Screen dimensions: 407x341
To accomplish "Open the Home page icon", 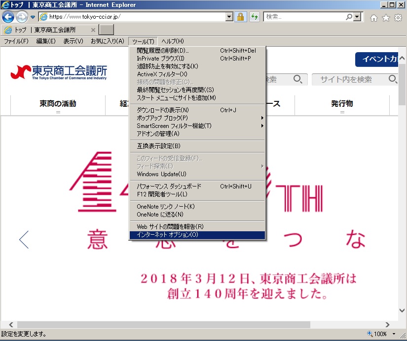I will coord(374,18).
